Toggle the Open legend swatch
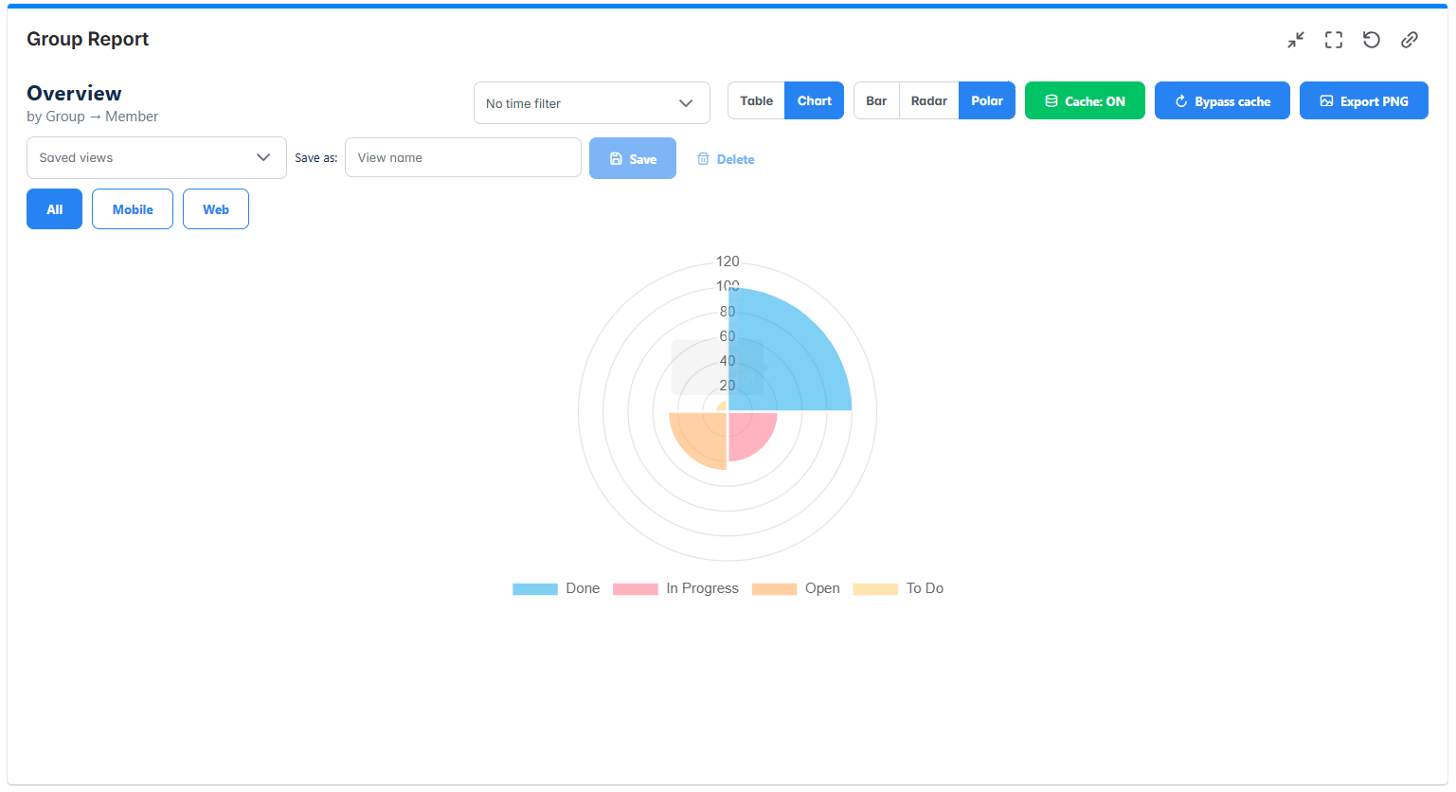 774,588
